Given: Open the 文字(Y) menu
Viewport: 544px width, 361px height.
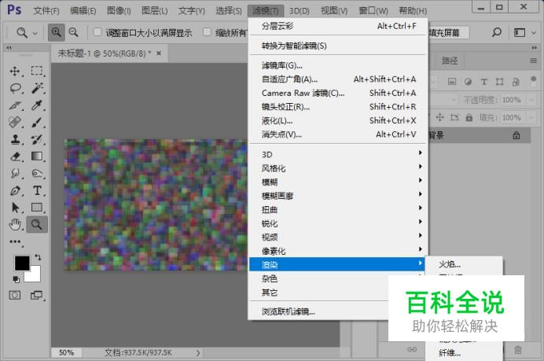Looking at the screenshot, I should 192,11.
